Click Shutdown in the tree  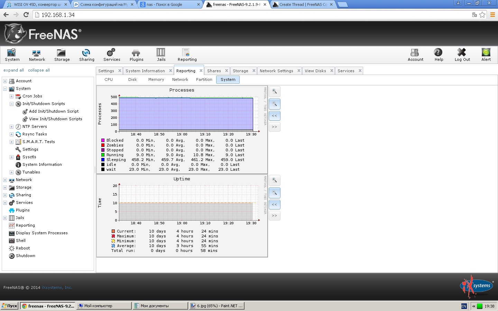tap(25, 256)
